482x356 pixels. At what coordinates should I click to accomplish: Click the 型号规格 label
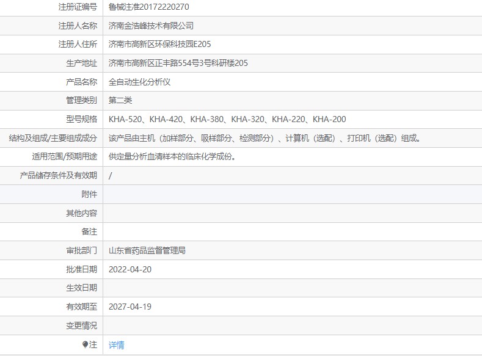coord(81,120)
